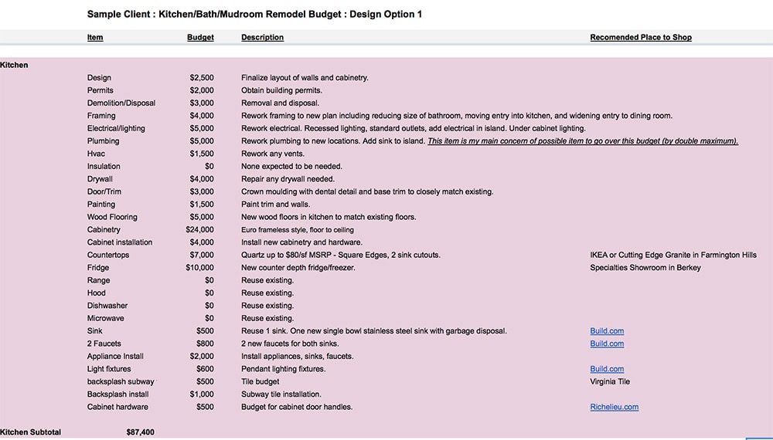Open the Richelieu.com link for cabinet hardware
This screenshot has width=773, height=440.
click(614, 407)
